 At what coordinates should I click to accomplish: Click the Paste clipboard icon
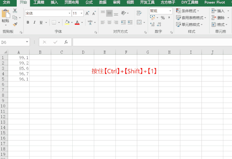tap(5, 14)
